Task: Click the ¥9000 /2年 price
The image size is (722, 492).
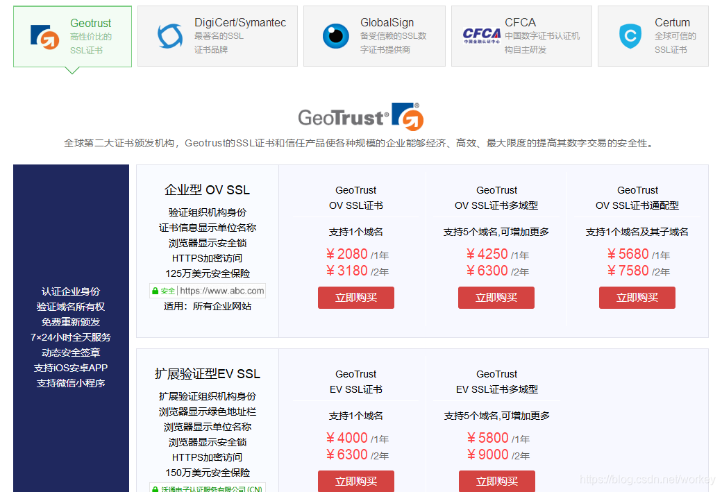Action: pyautogui.click(x=498, y=455)
